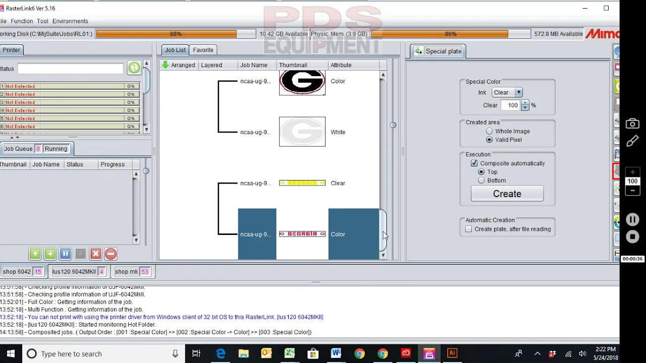This screenshot has width=646, height=363.
Task: Click the working disk 88% usage bar
Action: coord(176,34)
